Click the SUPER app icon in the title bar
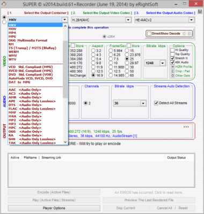Screen dimensions: 204x214 point(4,4)
